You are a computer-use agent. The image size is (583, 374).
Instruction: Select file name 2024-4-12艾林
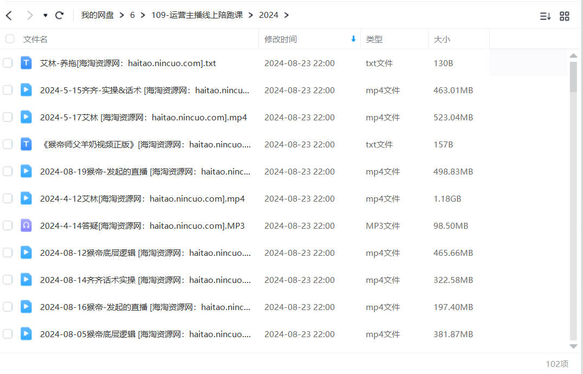click(142, 199)
